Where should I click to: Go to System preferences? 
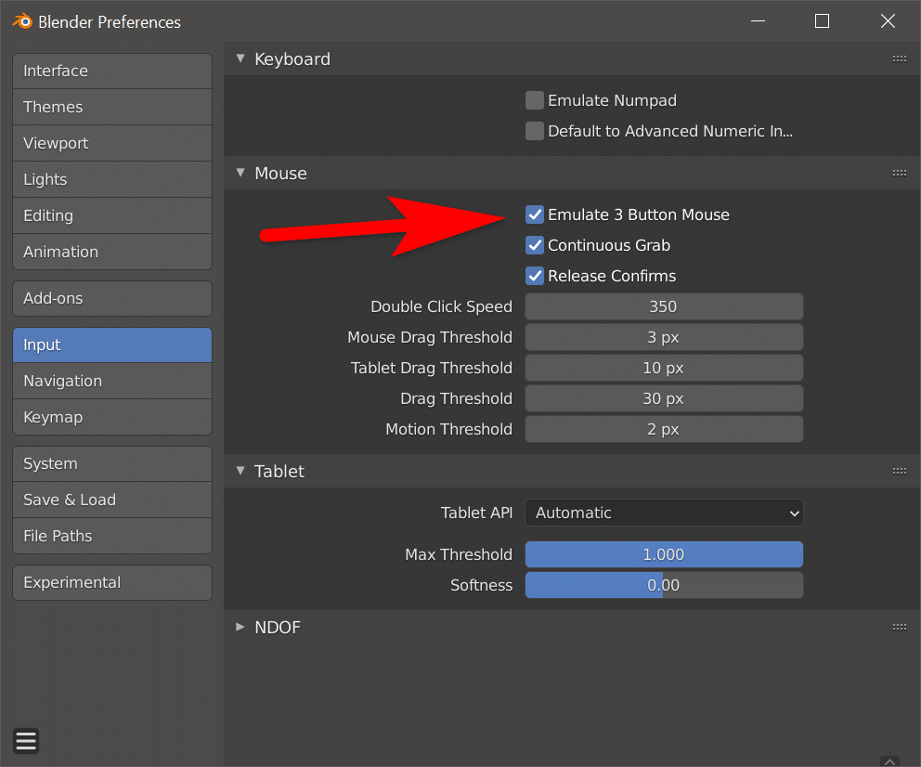[112, 464]
